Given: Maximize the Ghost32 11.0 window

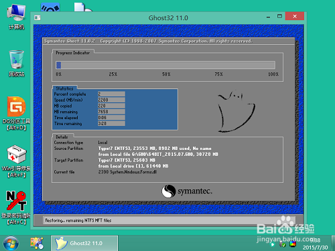Looking at the screenshot, I should pyautogui.click(x=279, y=16).
